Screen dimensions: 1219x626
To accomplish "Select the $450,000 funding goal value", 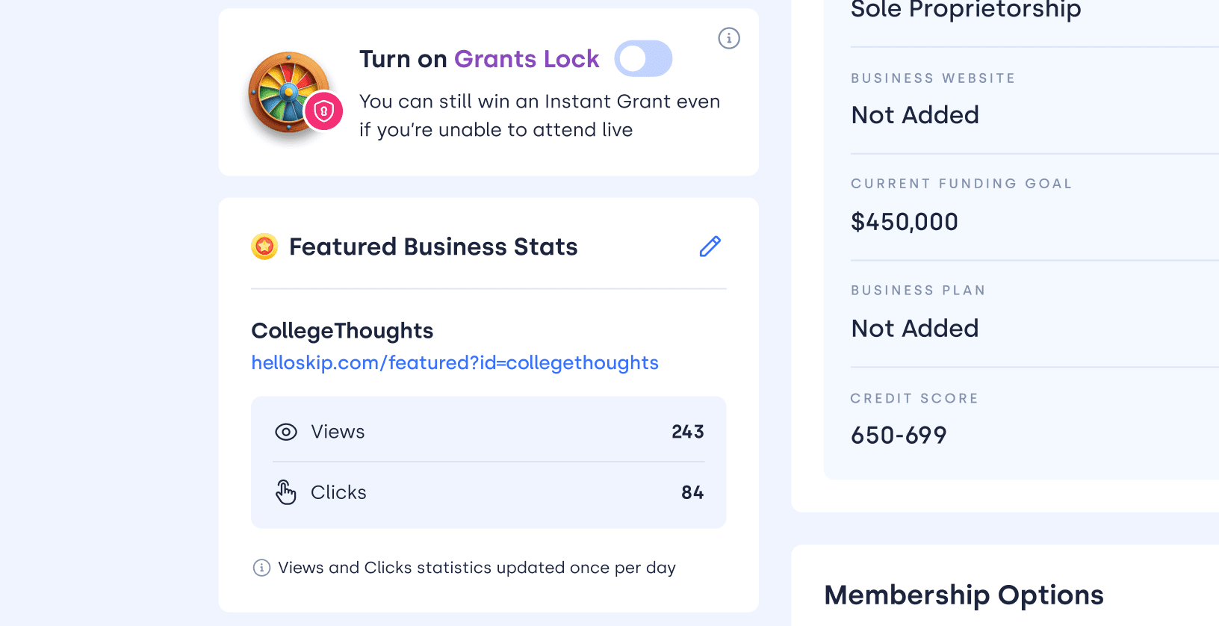I will coord(904,221).
